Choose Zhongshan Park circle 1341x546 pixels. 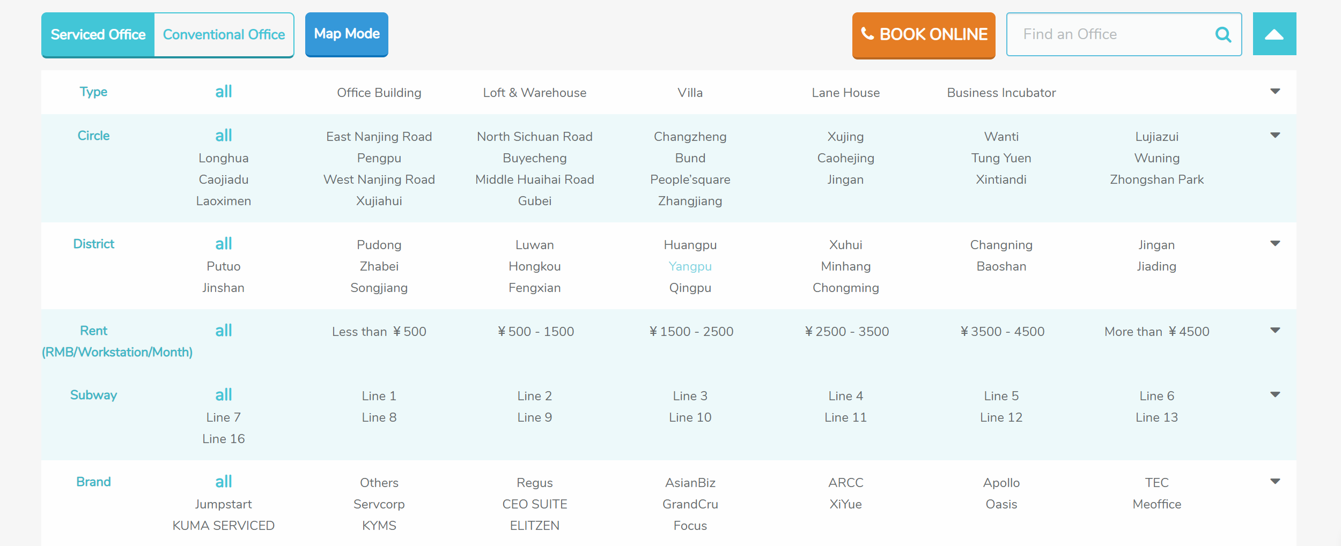click(1157, 179)
